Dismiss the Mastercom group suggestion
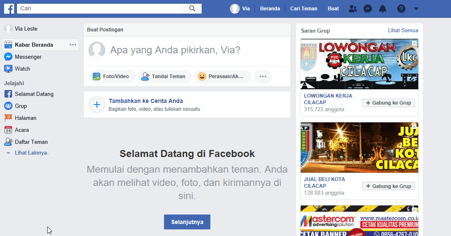Screen dimensions: 451x236 [414, 209]
